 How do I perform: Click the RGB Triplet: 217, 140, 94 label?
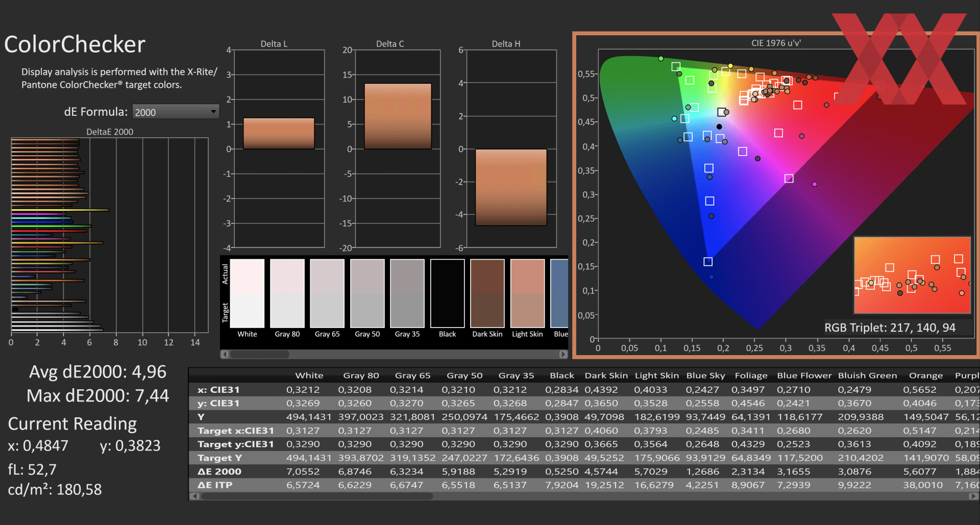[890, 328]
